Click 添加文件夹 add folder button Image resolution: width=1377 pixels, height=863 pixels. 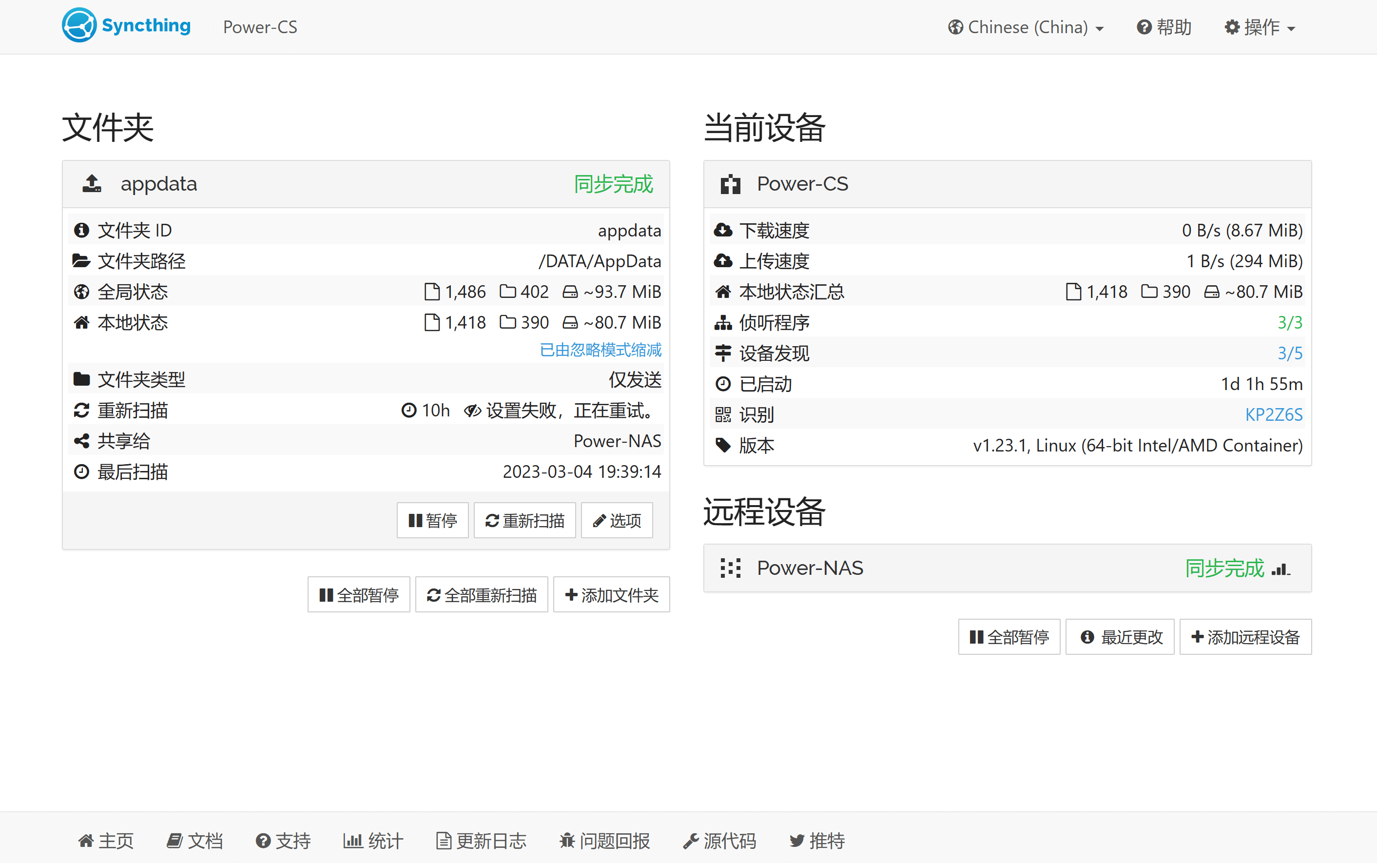point(612,595)
